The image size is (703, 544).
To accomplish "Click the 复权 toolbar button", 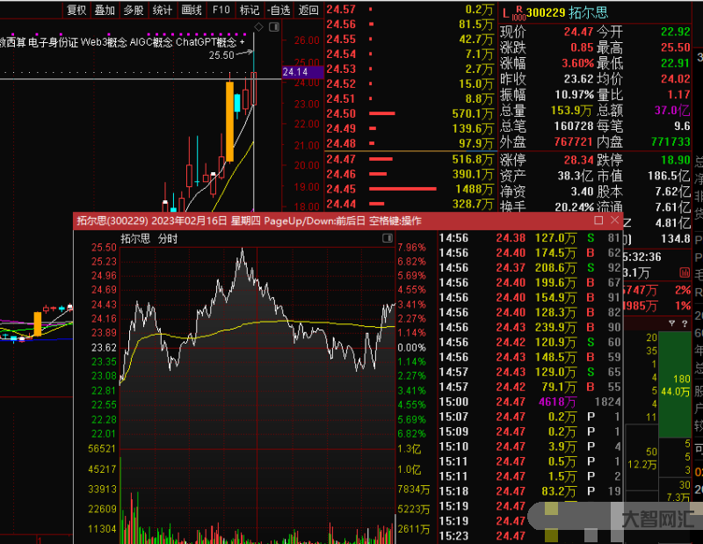I will coord(77,11).
